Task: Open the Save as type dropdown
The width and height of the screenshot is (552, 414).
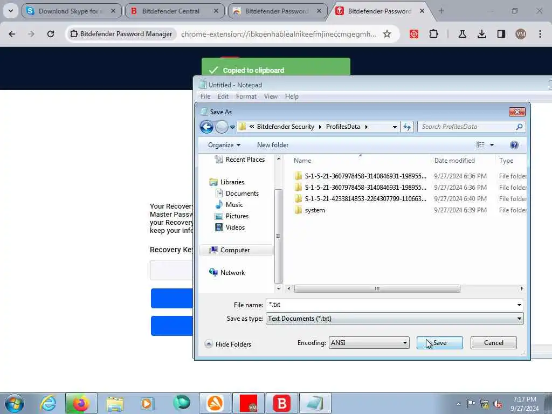Action: click(394, 319)
